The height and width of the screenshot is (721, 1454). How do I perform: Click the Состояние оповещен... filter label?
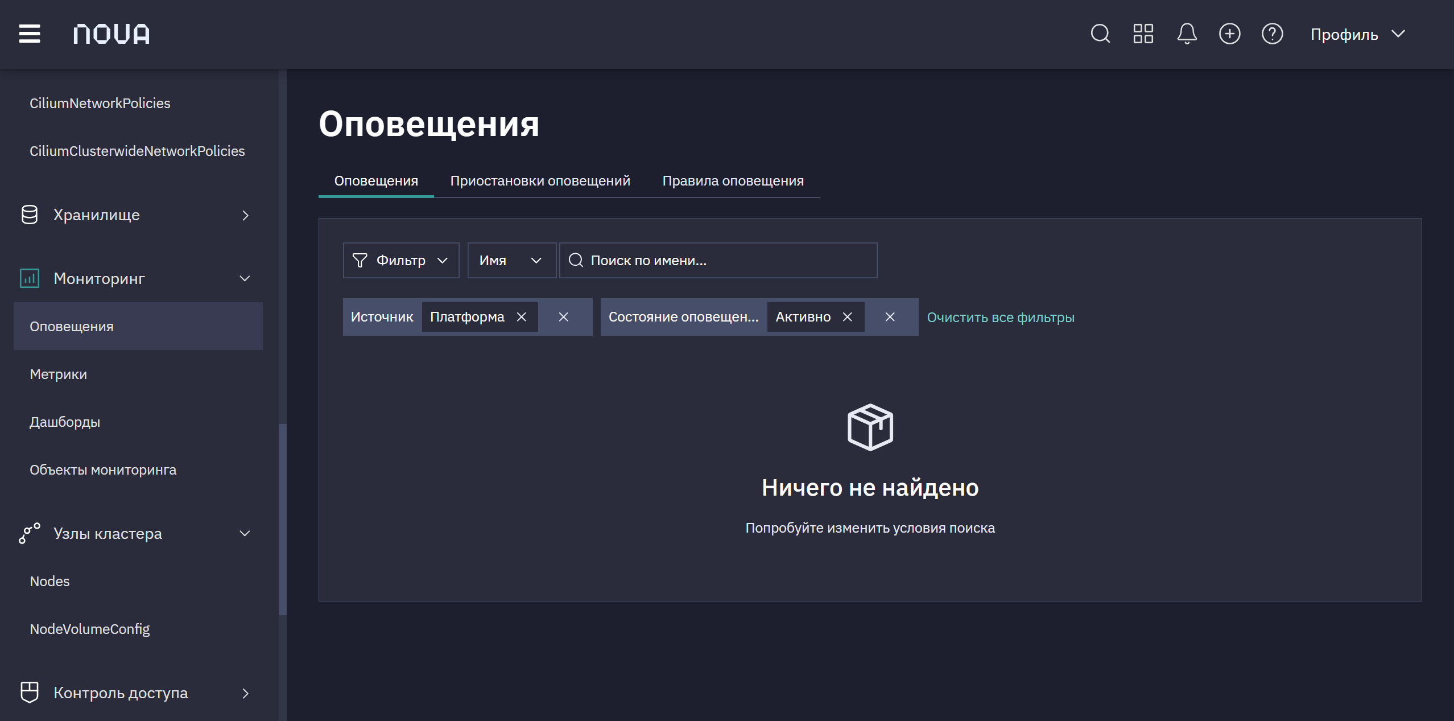pyautogui.click(x=683, y=317)
